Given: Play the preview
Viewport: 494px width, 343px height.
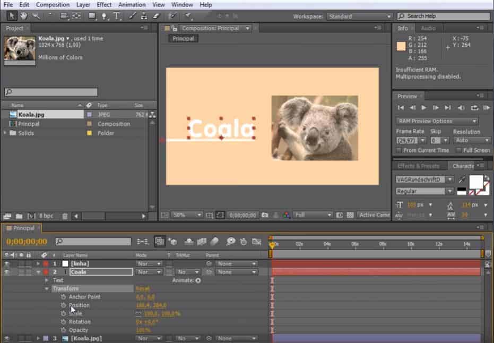Looking at the screenshot, I should coord(424,108).
